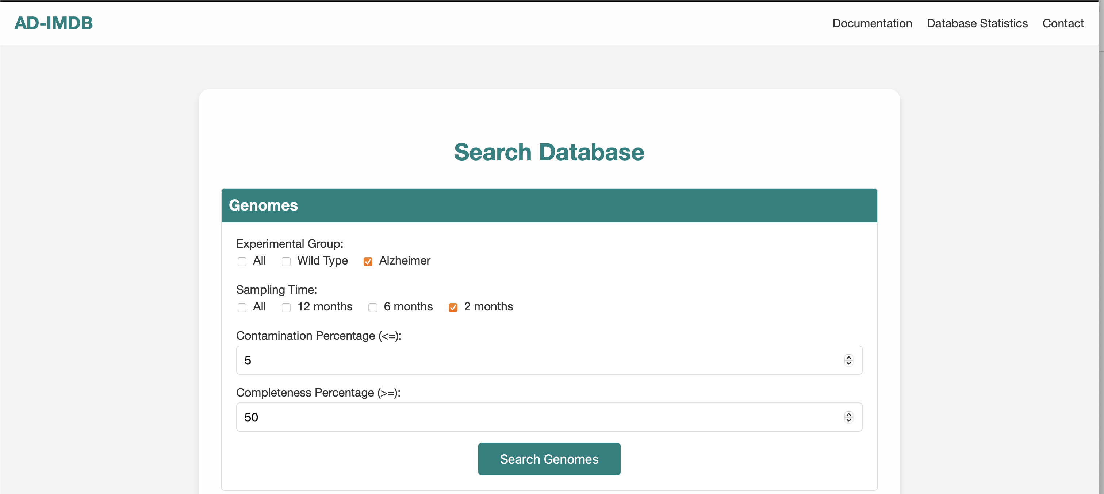The width and height of the screenshot is (1104, 494).
Task: Click the Search Genomes button
Action: pyautogui.click(x=549, y=459)
